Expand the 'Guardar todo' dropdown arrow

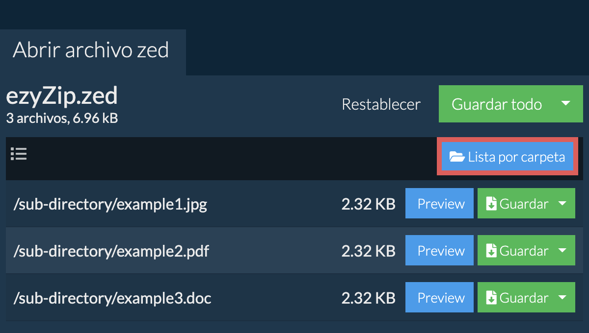point(565,104)
